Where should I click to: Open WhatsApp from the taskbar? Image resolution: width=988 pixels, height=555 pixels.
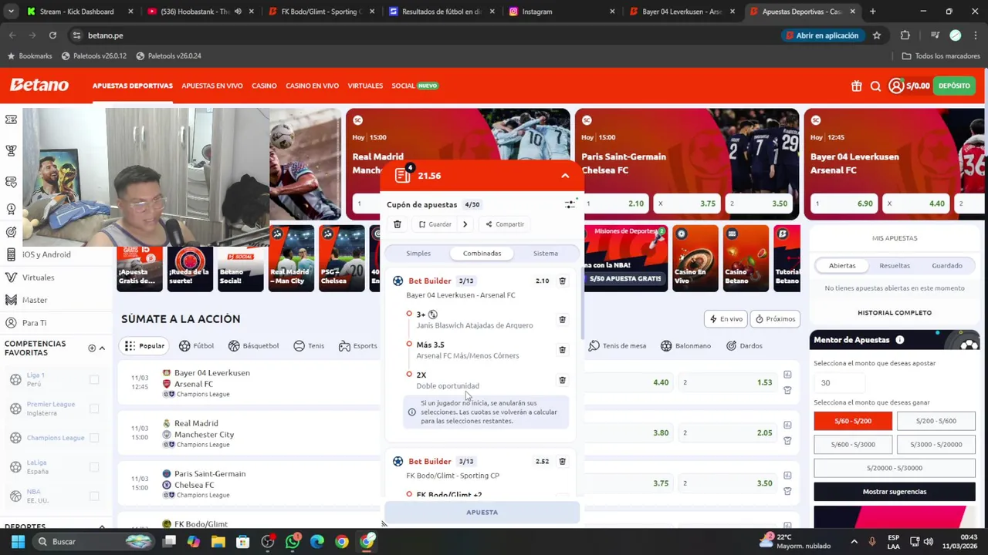pyautogui.click(x=292, y=542)
